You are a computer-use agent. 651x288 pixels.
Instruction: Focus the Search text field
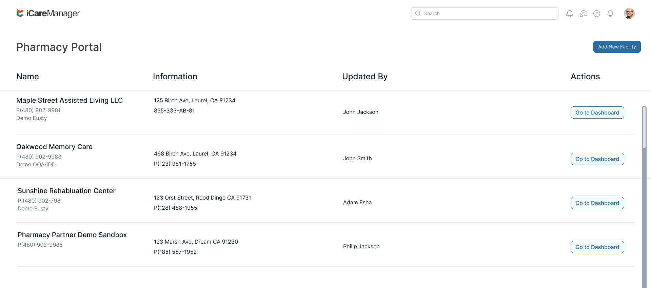[488, 14]
